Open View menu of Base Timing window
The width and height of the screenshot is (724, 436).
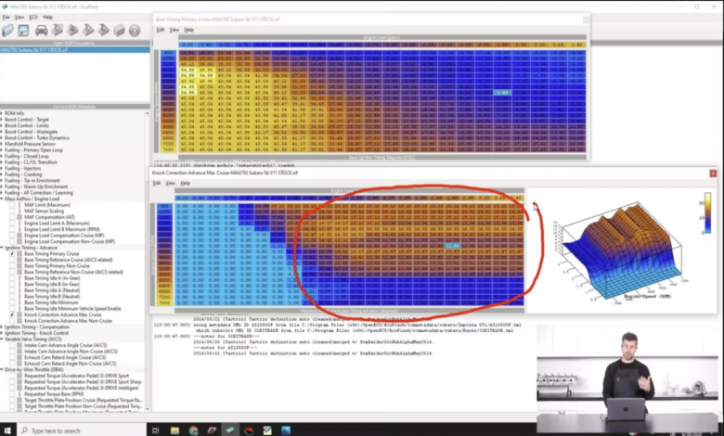(x=174, y=30)
